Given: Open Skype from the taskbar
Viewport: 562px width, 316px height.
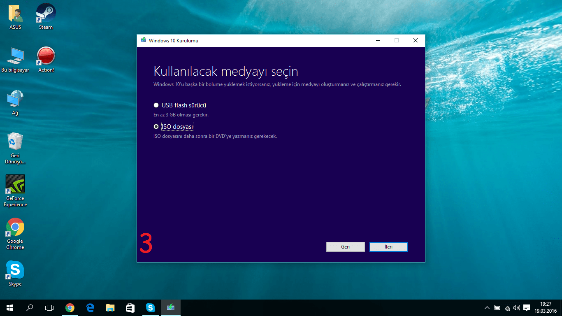Looking at the screenshot, I should click(150, 308).
